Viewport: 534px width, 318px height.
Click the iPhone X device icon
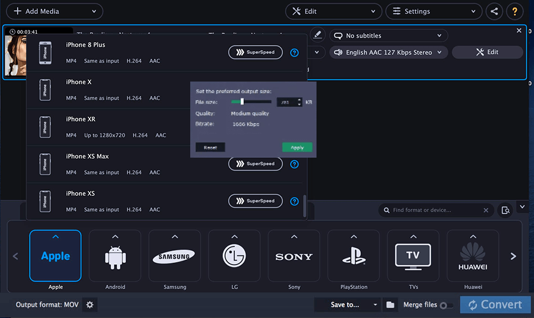pos(45,90)
